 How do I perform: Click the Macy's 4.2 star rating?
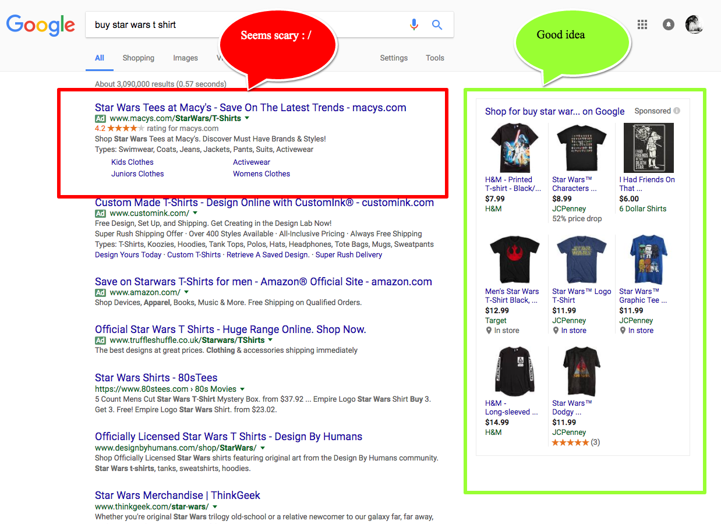[x=125, y=128]
